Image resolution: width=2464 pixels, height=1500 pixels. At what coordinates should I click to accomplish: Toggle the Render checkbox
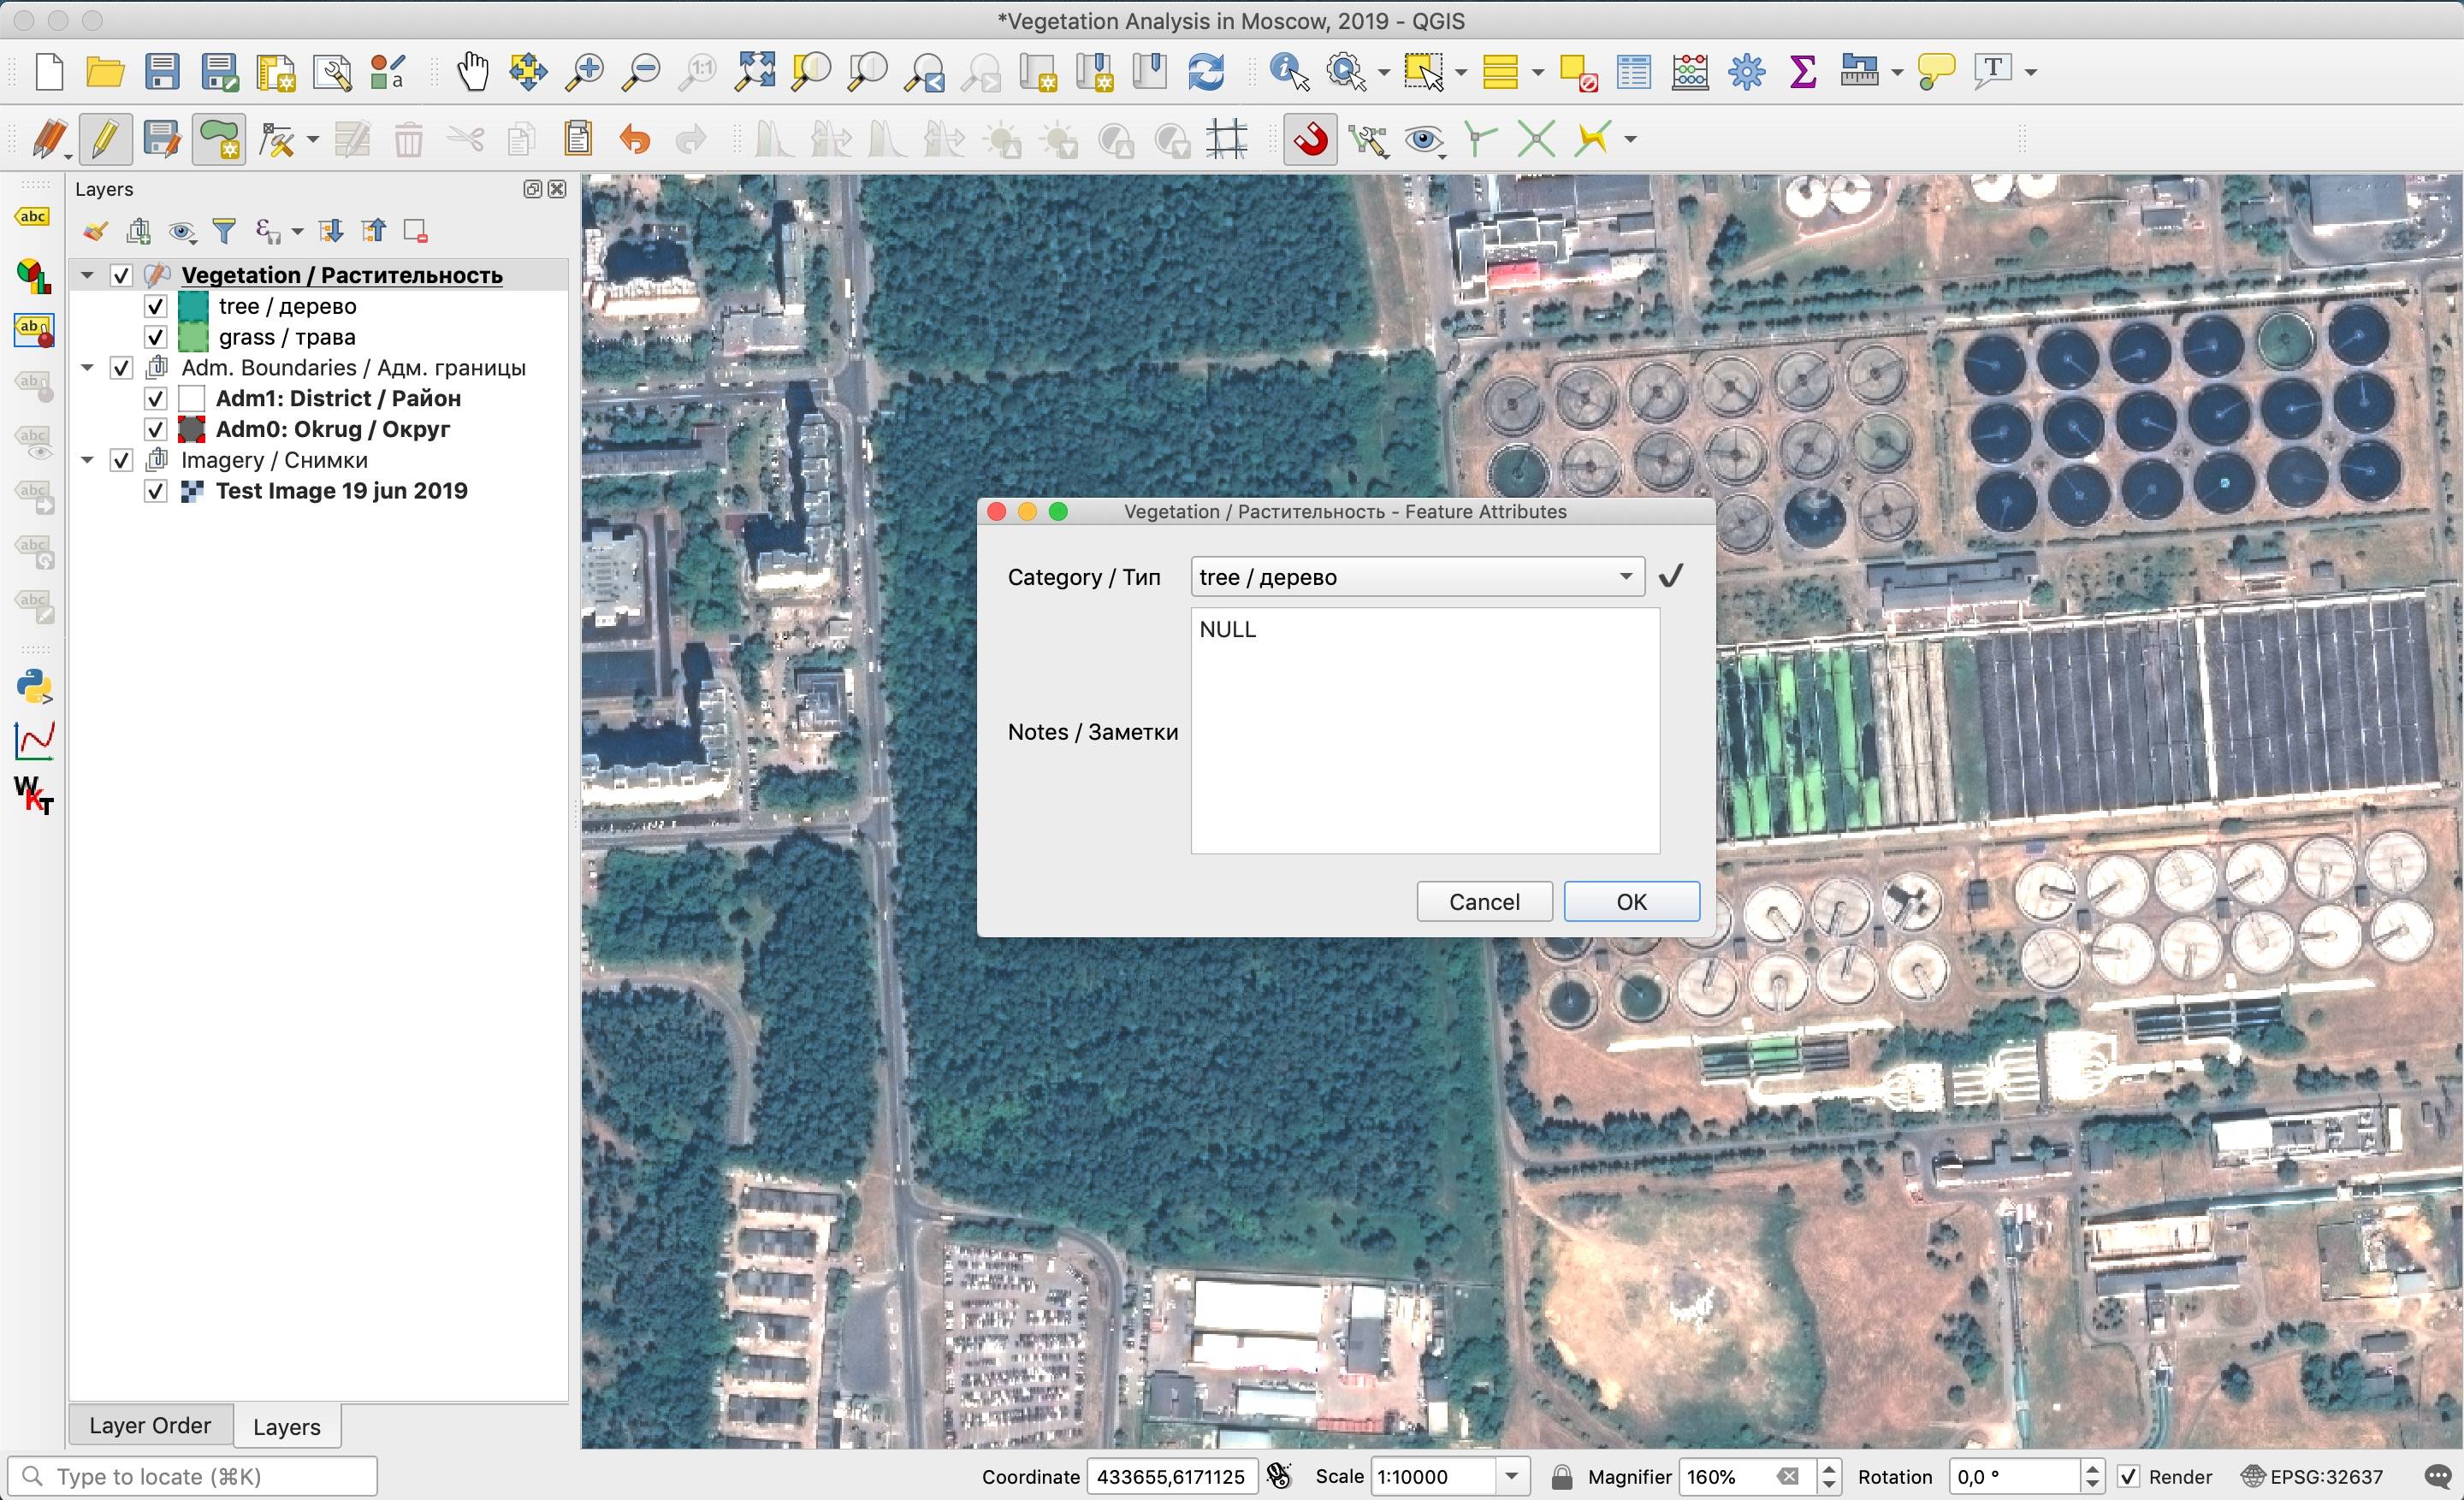pyautogui.click(x=2129, y=1476)
